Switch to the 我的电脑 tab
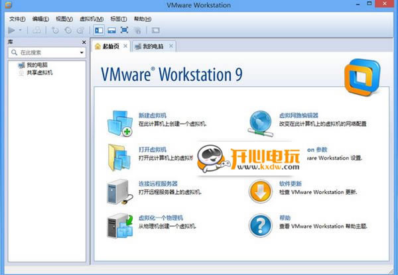The image size is (398, 275). pos(154,46)
